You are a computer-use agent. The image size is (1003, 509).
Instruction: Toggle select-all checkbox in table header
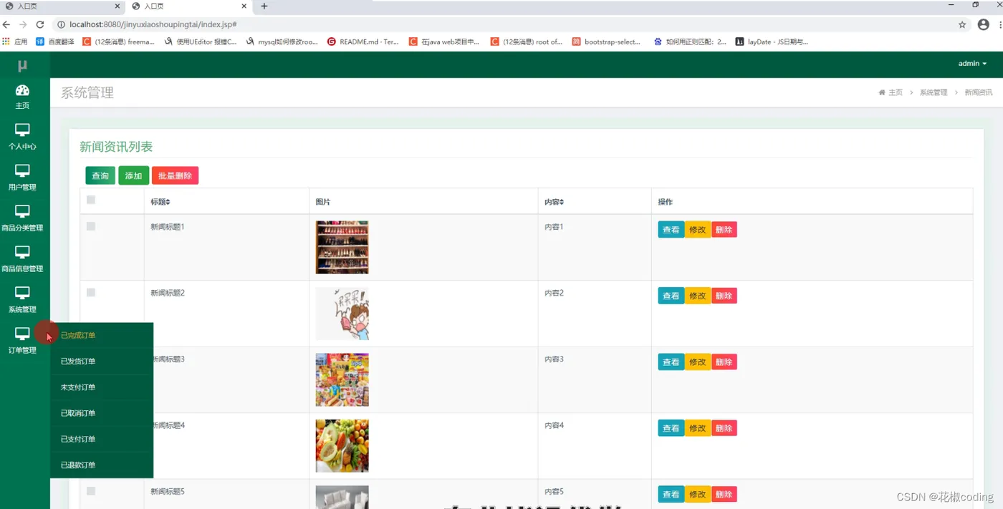tap(91, 200)
